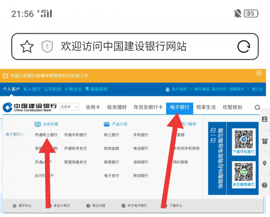Open 国内分行 link
270x217 pixels.
click(x=219, y=89)
